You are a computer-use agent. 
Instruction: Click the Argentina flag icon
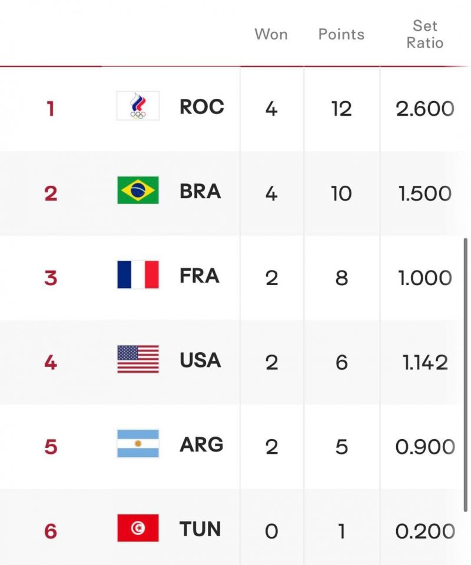(x=138, y=444)
